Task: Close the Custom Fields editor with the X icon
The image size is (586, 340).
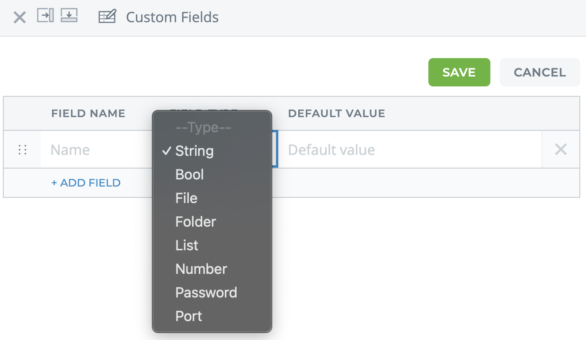Action: 19,17
